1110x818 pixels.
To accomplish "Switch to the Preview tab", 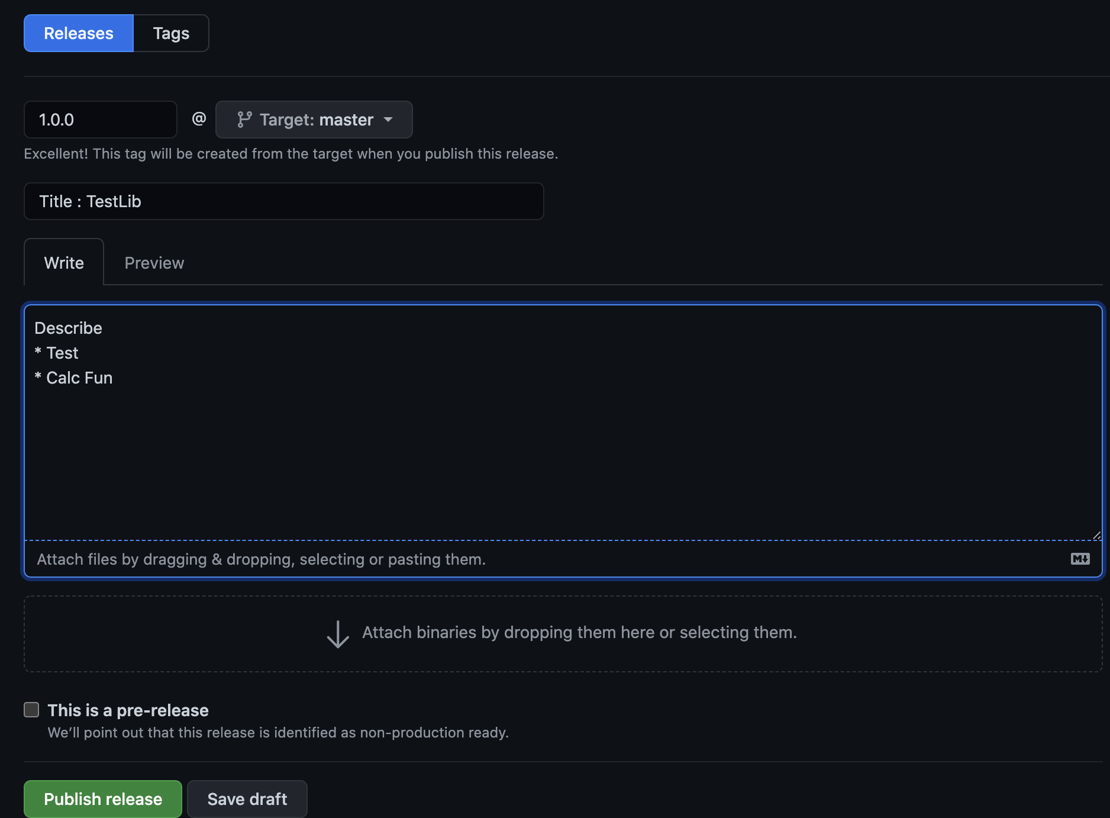I will (x=154, y=263).
